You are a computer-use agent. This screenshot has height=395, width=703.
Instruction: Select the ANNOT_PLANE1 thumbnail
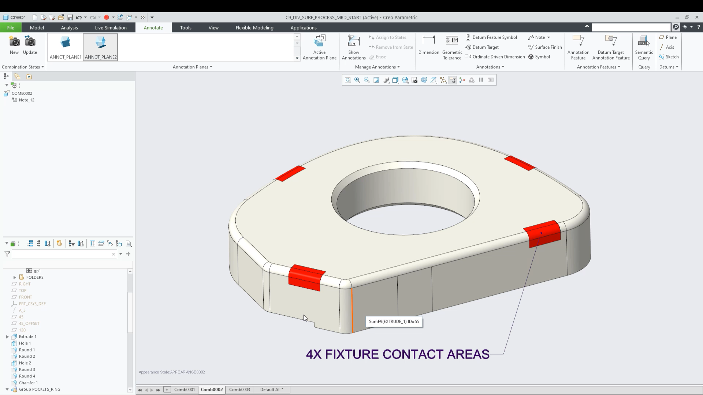click(x=66, y=47)
